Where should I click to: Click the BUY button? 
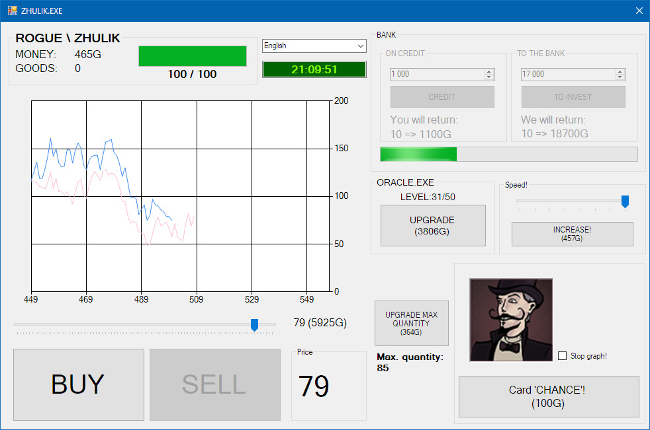77,384
